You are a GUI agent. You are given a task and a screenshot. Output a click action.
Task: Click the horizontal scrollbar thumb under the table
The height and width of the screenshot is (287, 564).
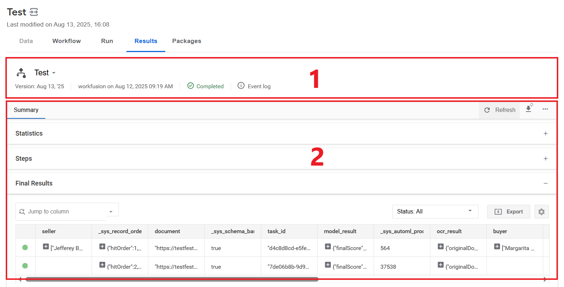pos(172,279)
